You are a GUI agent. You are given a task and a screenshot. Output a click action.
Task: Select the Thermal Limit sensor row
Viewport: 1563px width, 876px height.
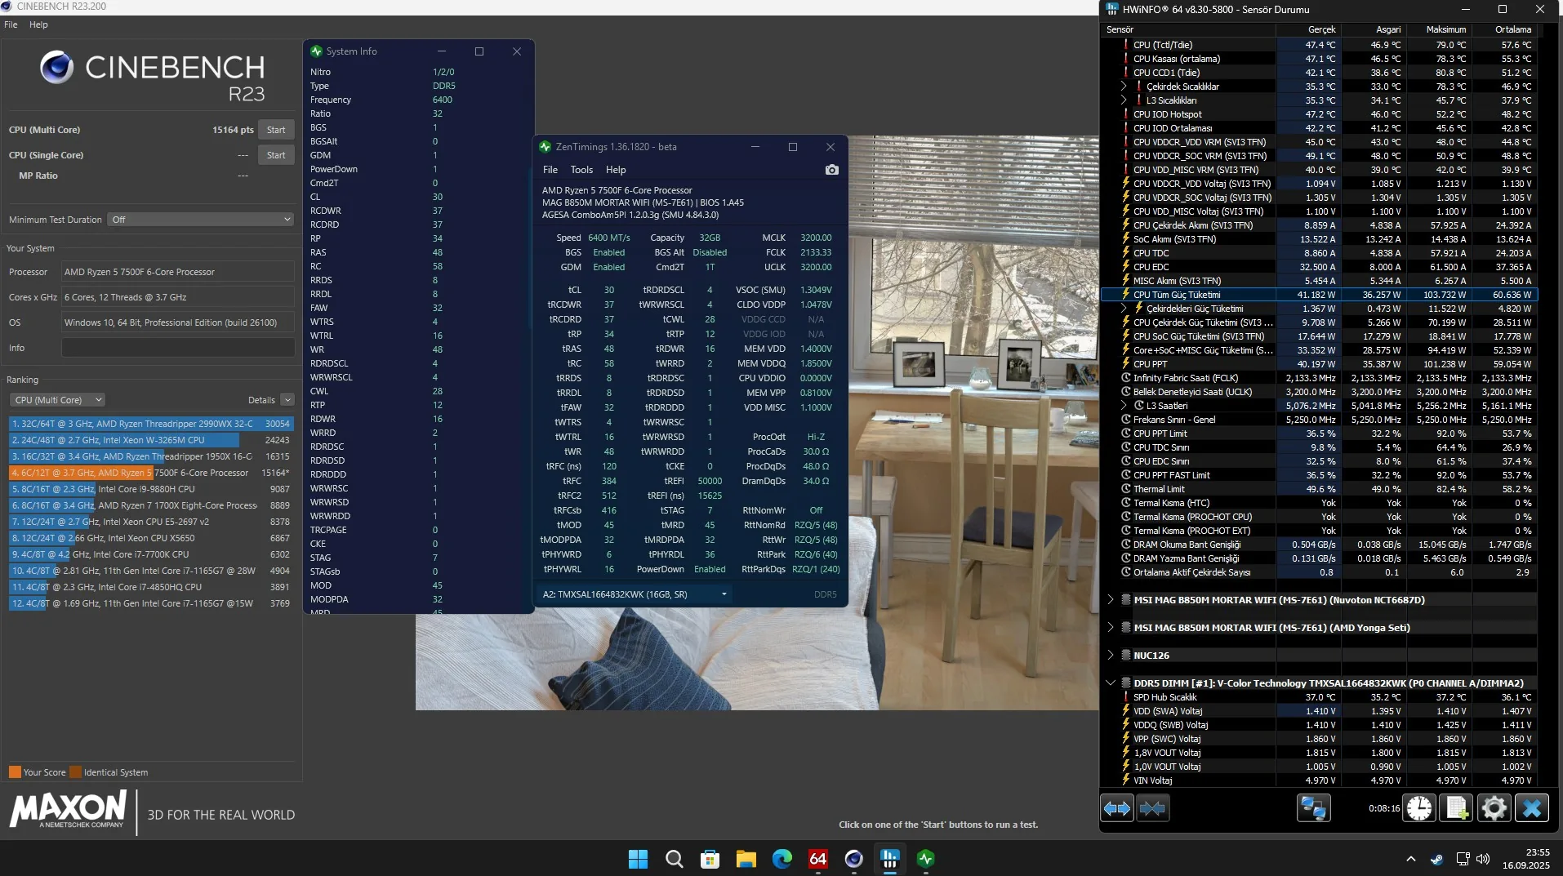1319,489
